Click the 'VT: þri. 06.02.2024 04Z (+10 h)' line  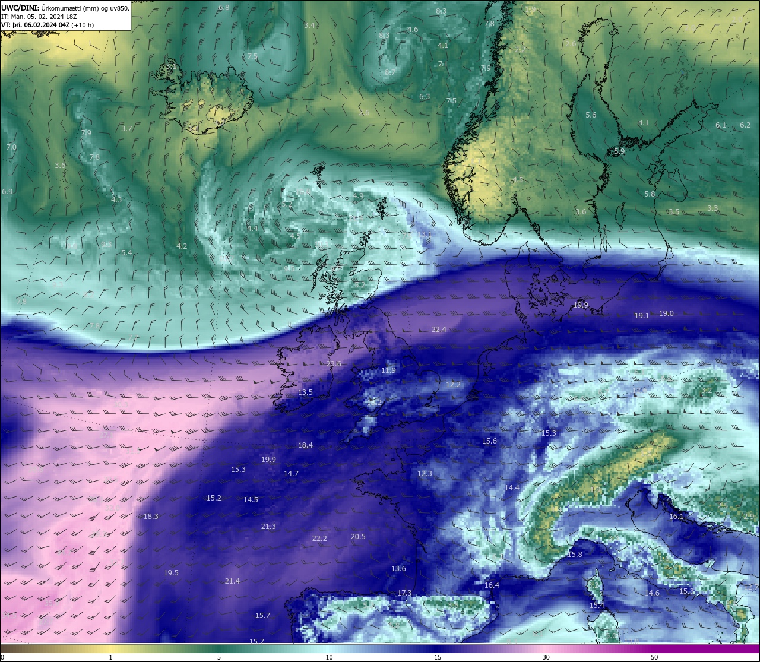(x=47, y=25)
